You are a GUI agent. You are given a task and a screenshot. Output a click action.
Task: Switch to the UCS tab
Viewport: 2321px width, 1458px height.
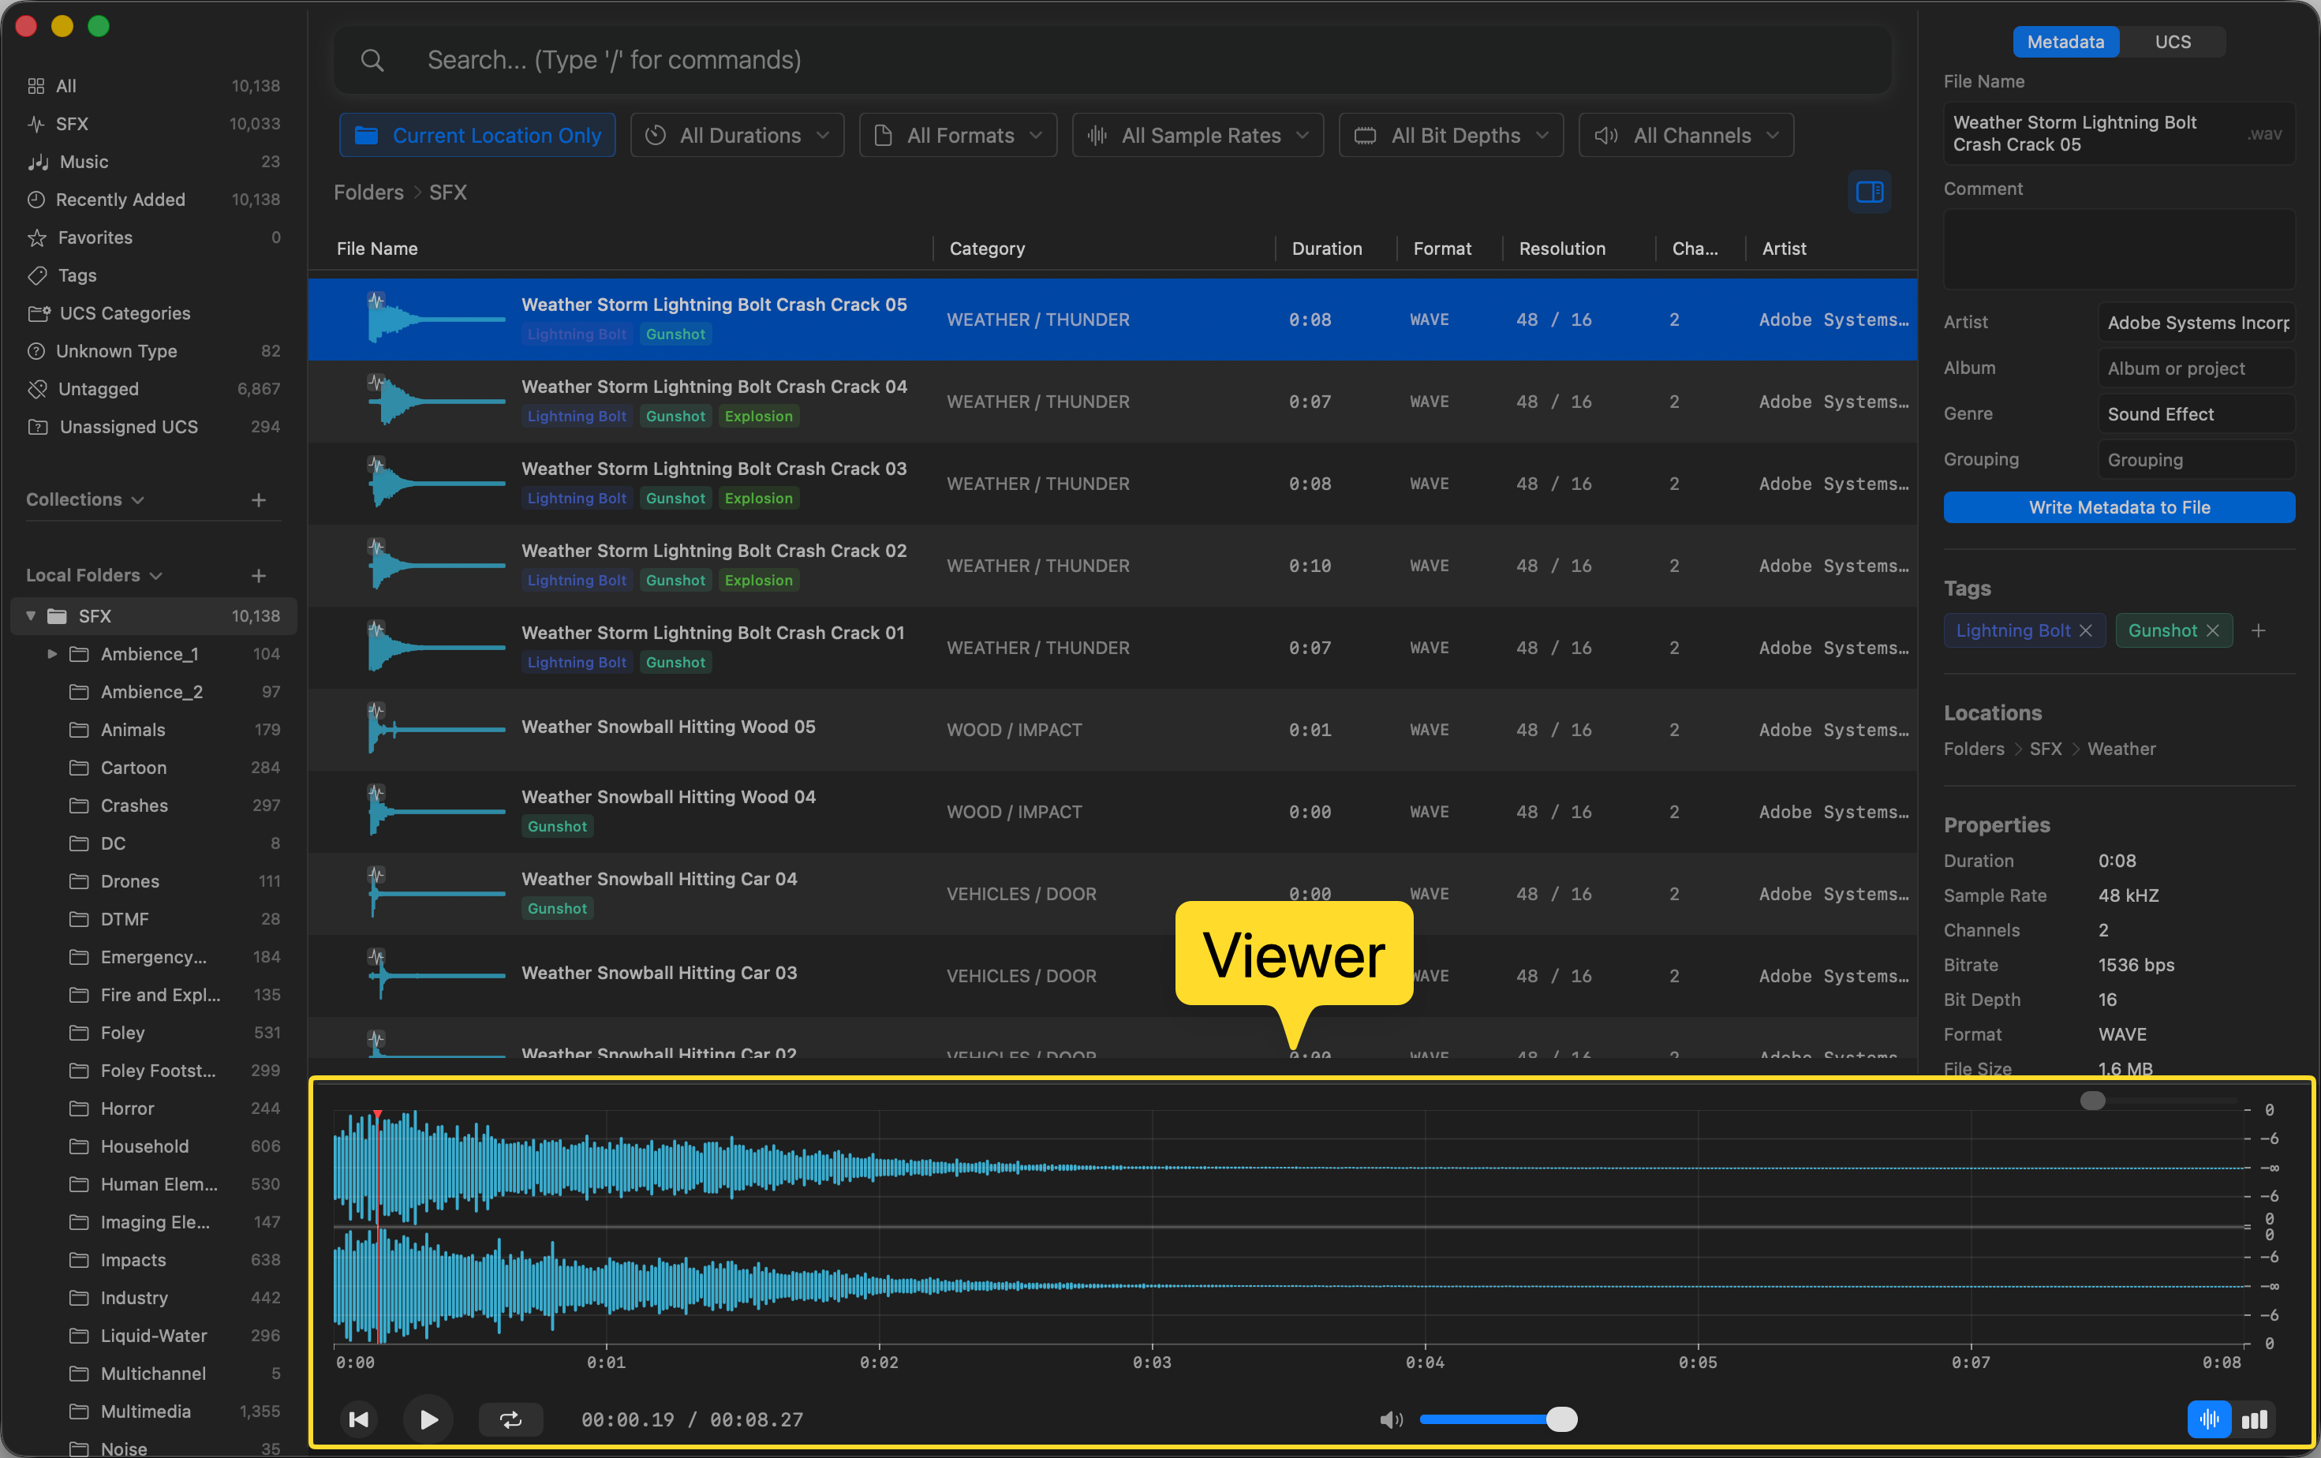point(2173,42)
